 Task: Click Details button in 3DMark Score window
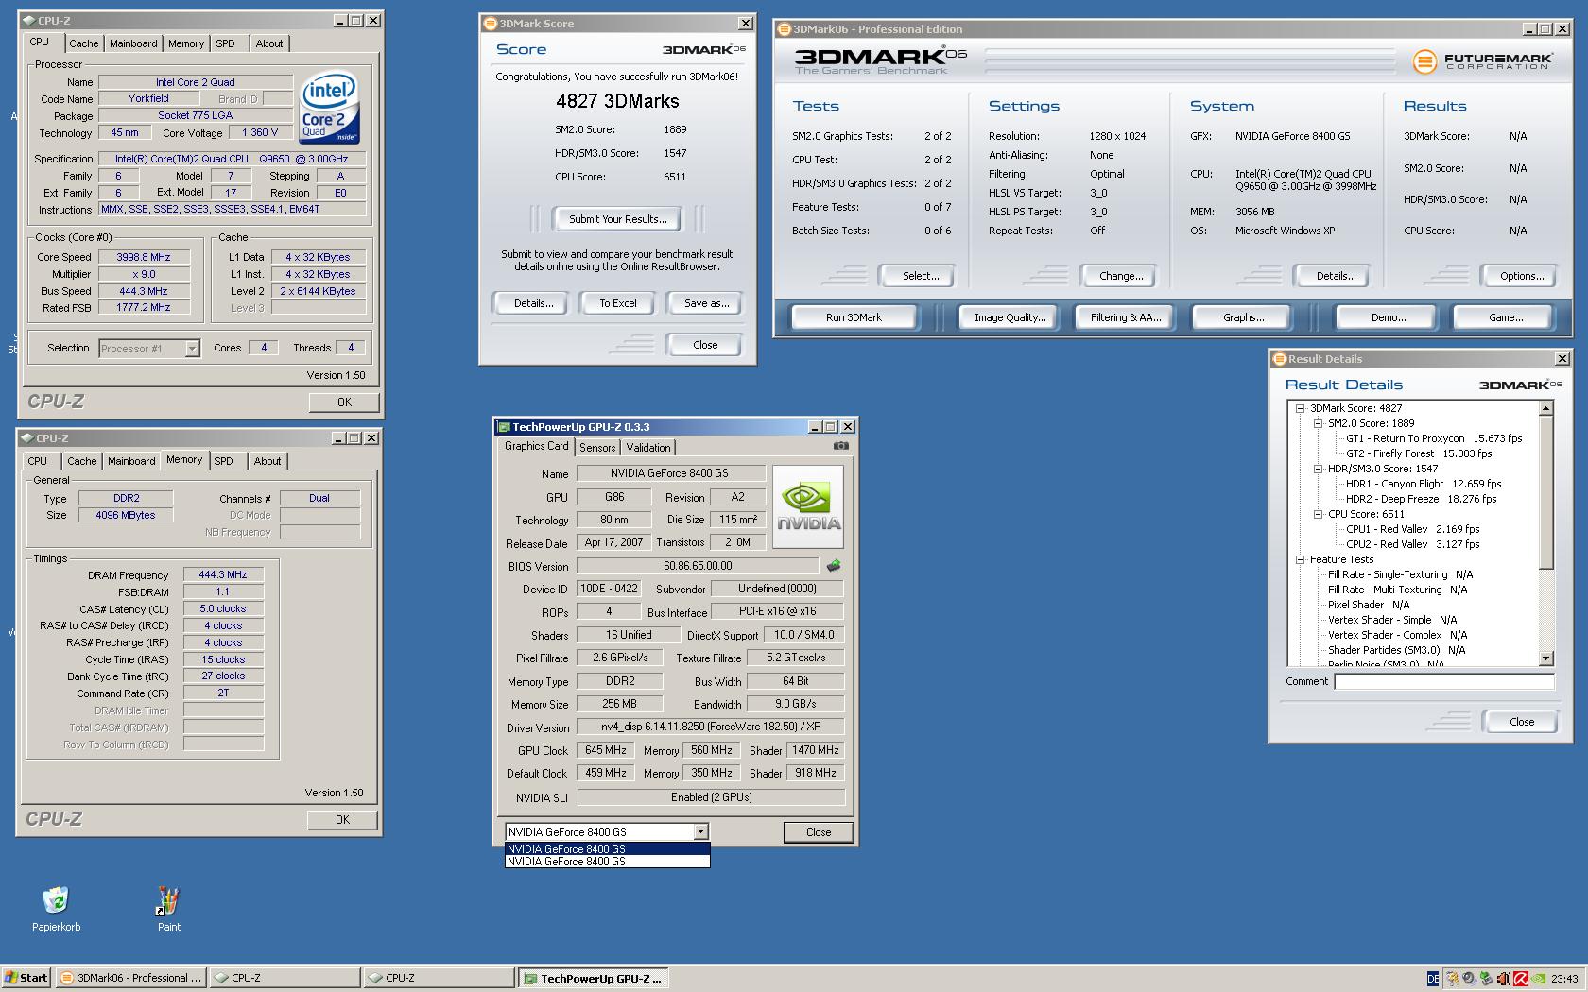[533, 303]
